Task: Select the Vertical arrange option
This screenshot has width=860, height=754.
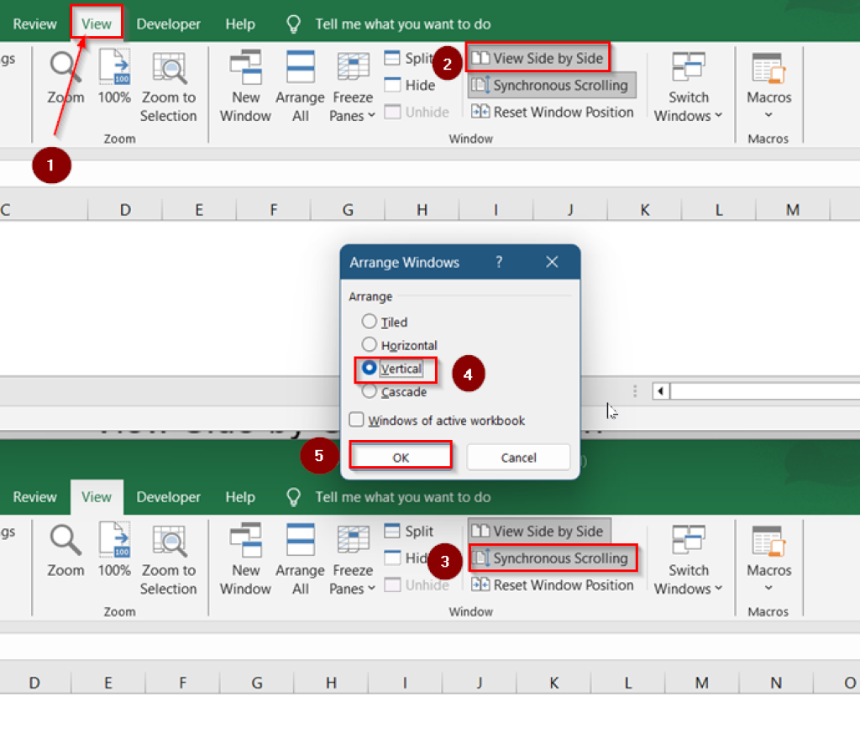Action: click(x=370, y=369)
